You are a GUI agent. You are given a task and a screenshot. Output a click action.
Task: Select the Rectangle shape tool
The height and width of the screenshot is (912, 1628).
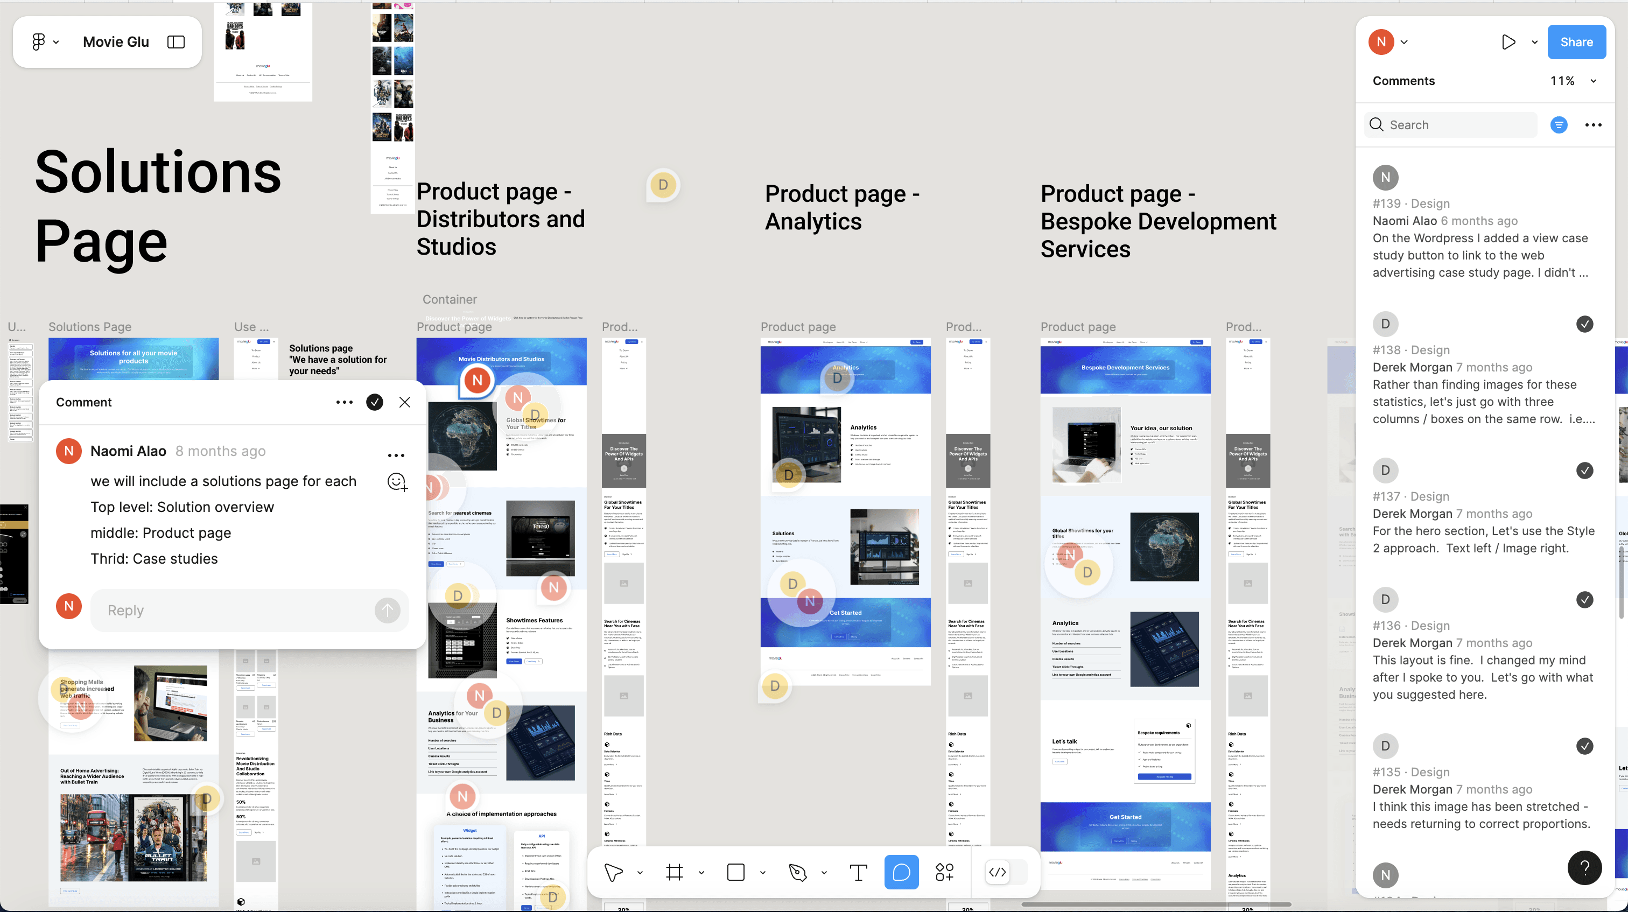point(735,872)
